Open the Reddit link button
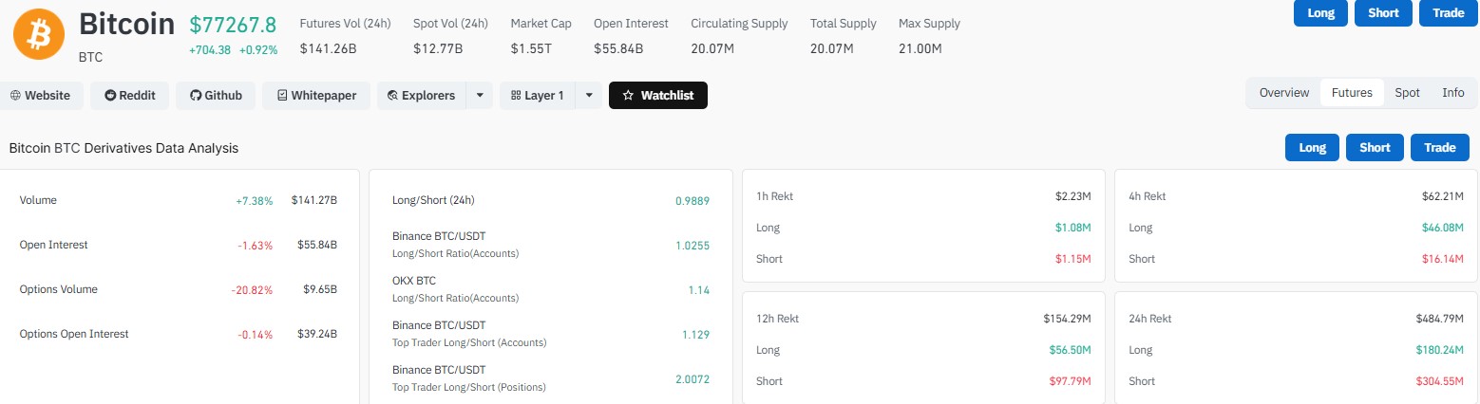Image resolution: width=1480 pixels, height=404 pixels. click(130, 96)
